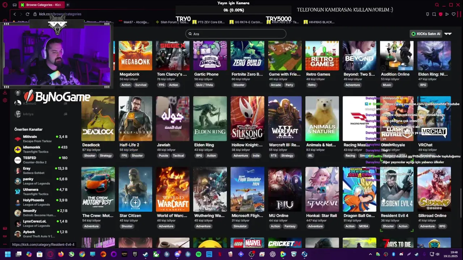Open Windows Start menu
The image size is (463, 260).
(x=8, y=254)
